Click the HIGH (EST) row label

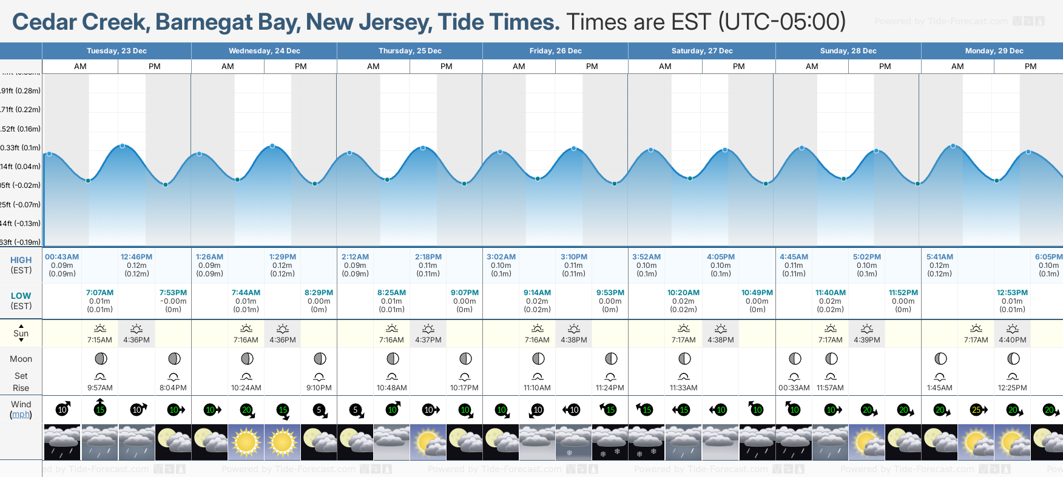pyautogui.click(x=21, y=265)
